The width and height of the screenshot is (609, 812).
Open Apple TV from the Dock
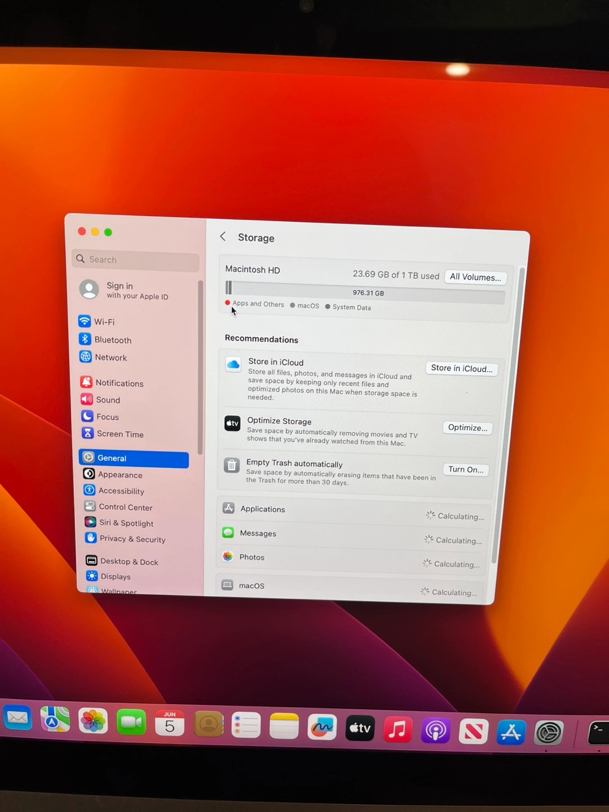click(360, 729)
